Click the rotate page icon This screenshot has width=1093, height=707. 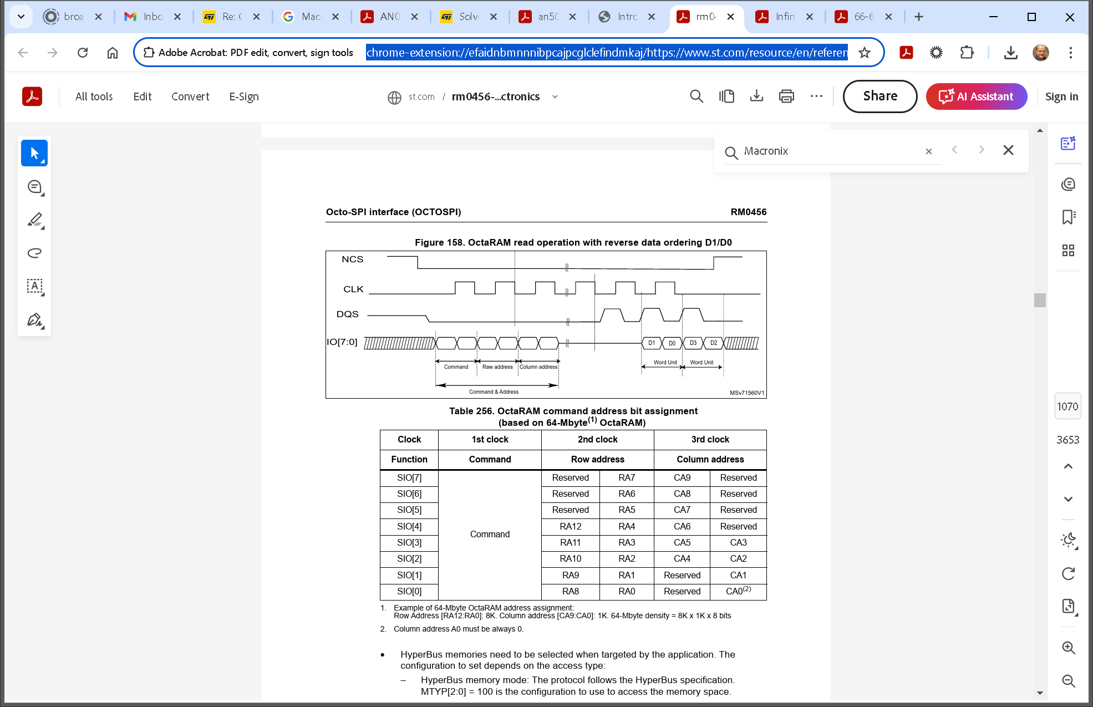click(x=1068, y=573)
